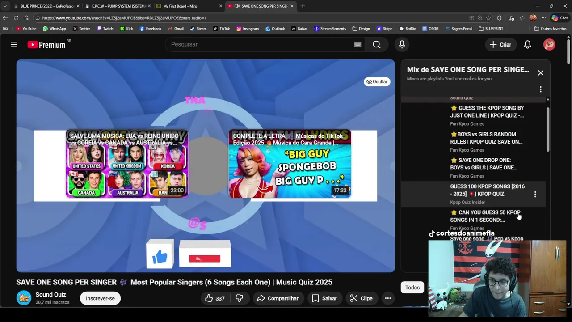Click the magnifier search button
This screenshot has width=572, height=322.
[377, 44]
